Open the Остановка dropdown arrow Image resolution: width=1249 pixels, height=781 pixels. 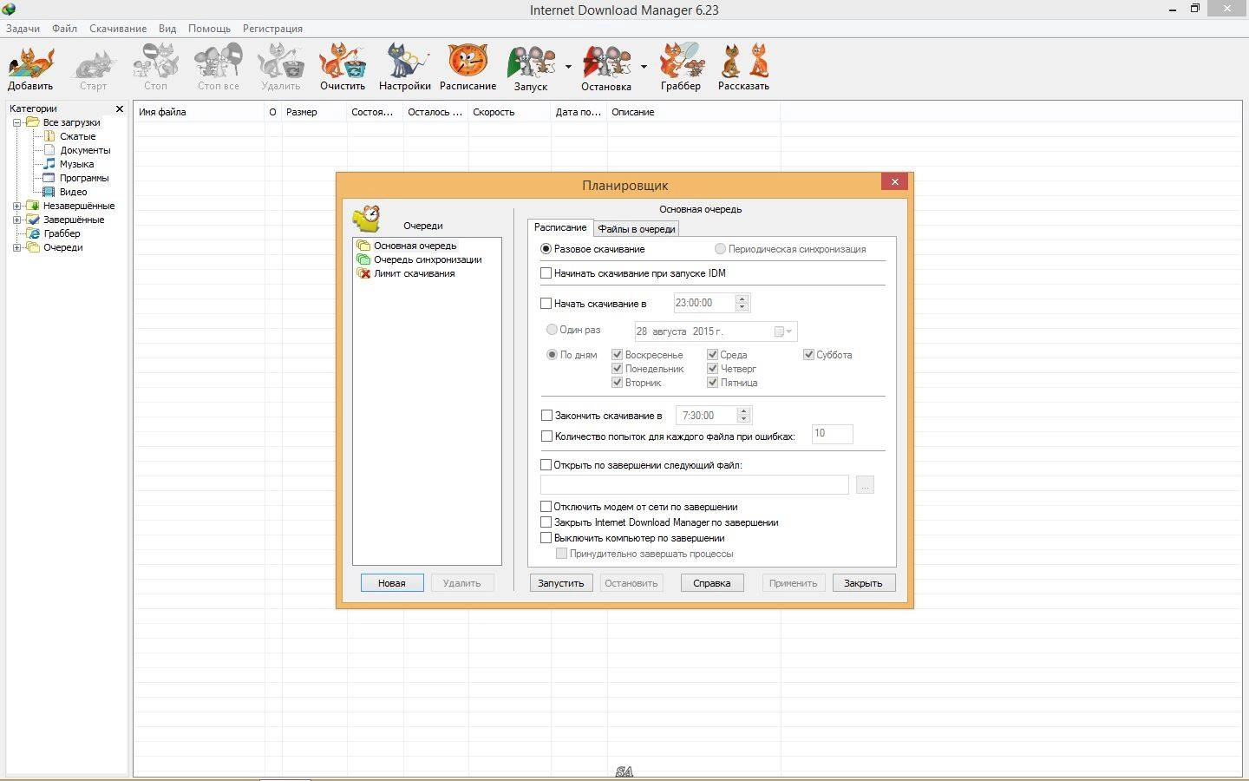644,67
